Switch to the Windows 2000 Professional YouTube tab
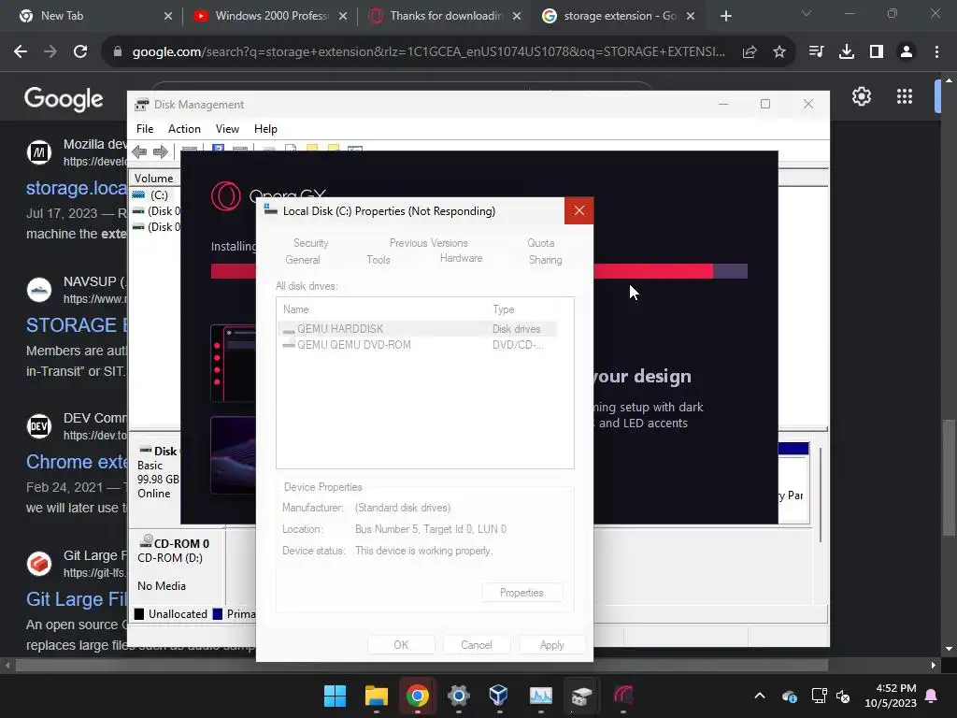Image resolution: width=957 pixels, height=718 pixels. 271,16
